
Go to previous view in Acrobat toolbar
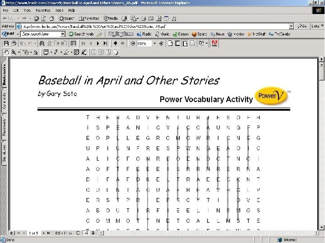(116, 43)
